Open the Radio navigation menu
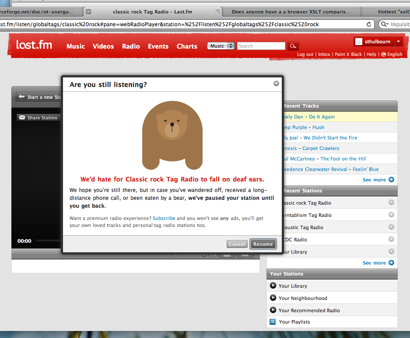This screenshot has height=338, width=410. coord(131,46)
